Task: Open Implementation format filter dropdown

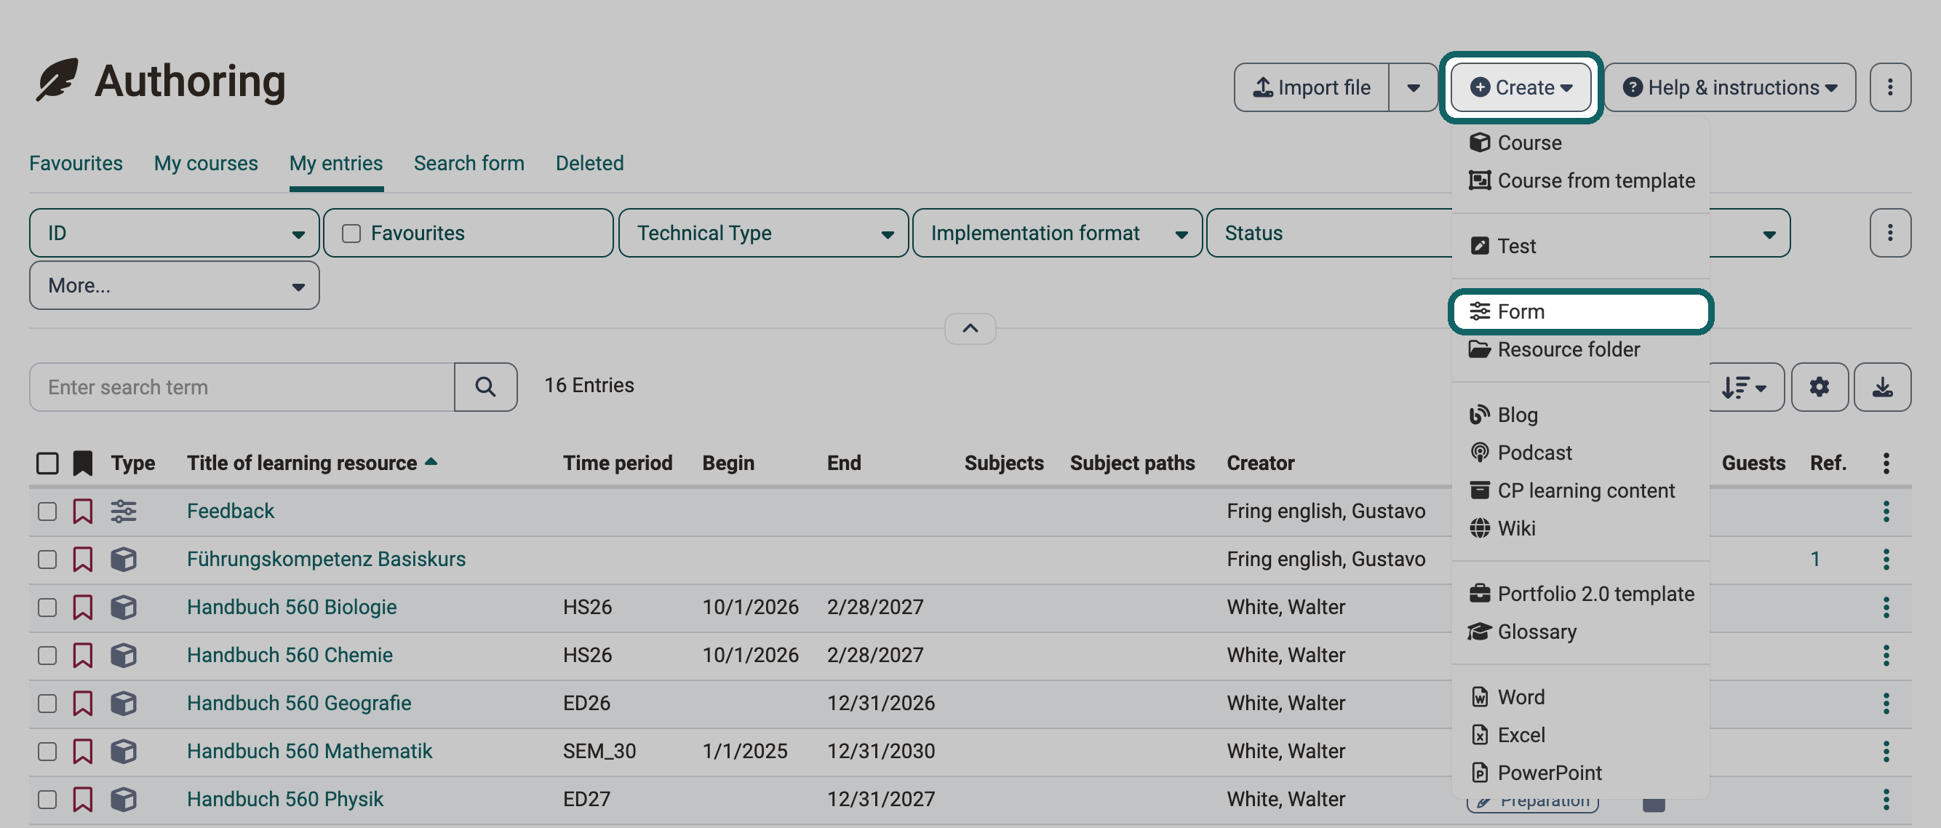Action: (1057, 233)
